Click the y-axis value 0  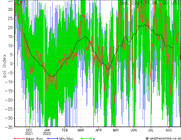11,64
